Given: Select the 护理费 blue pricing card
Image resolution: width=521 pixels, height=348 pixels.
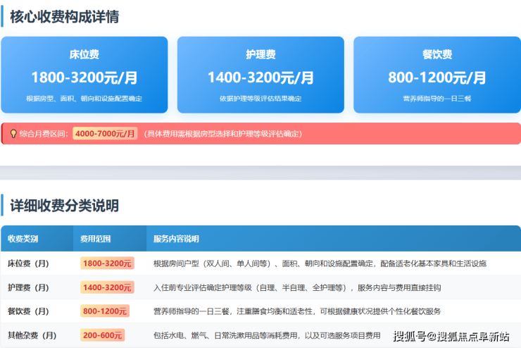Looking at the screenshot, I should 260,75.
